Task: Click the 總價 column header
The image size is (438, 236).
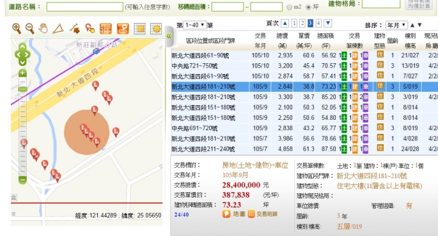Action: (x=282, y=41)
